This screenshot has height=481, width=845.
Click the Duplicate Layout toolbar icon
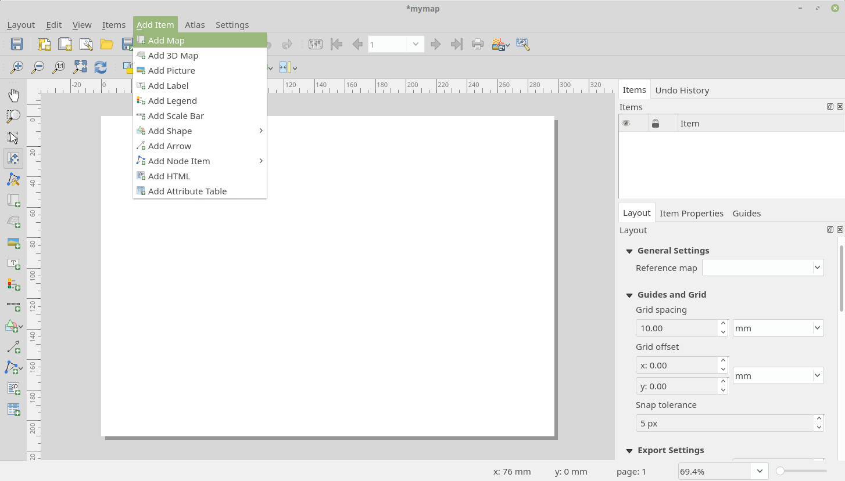(65, 44)
